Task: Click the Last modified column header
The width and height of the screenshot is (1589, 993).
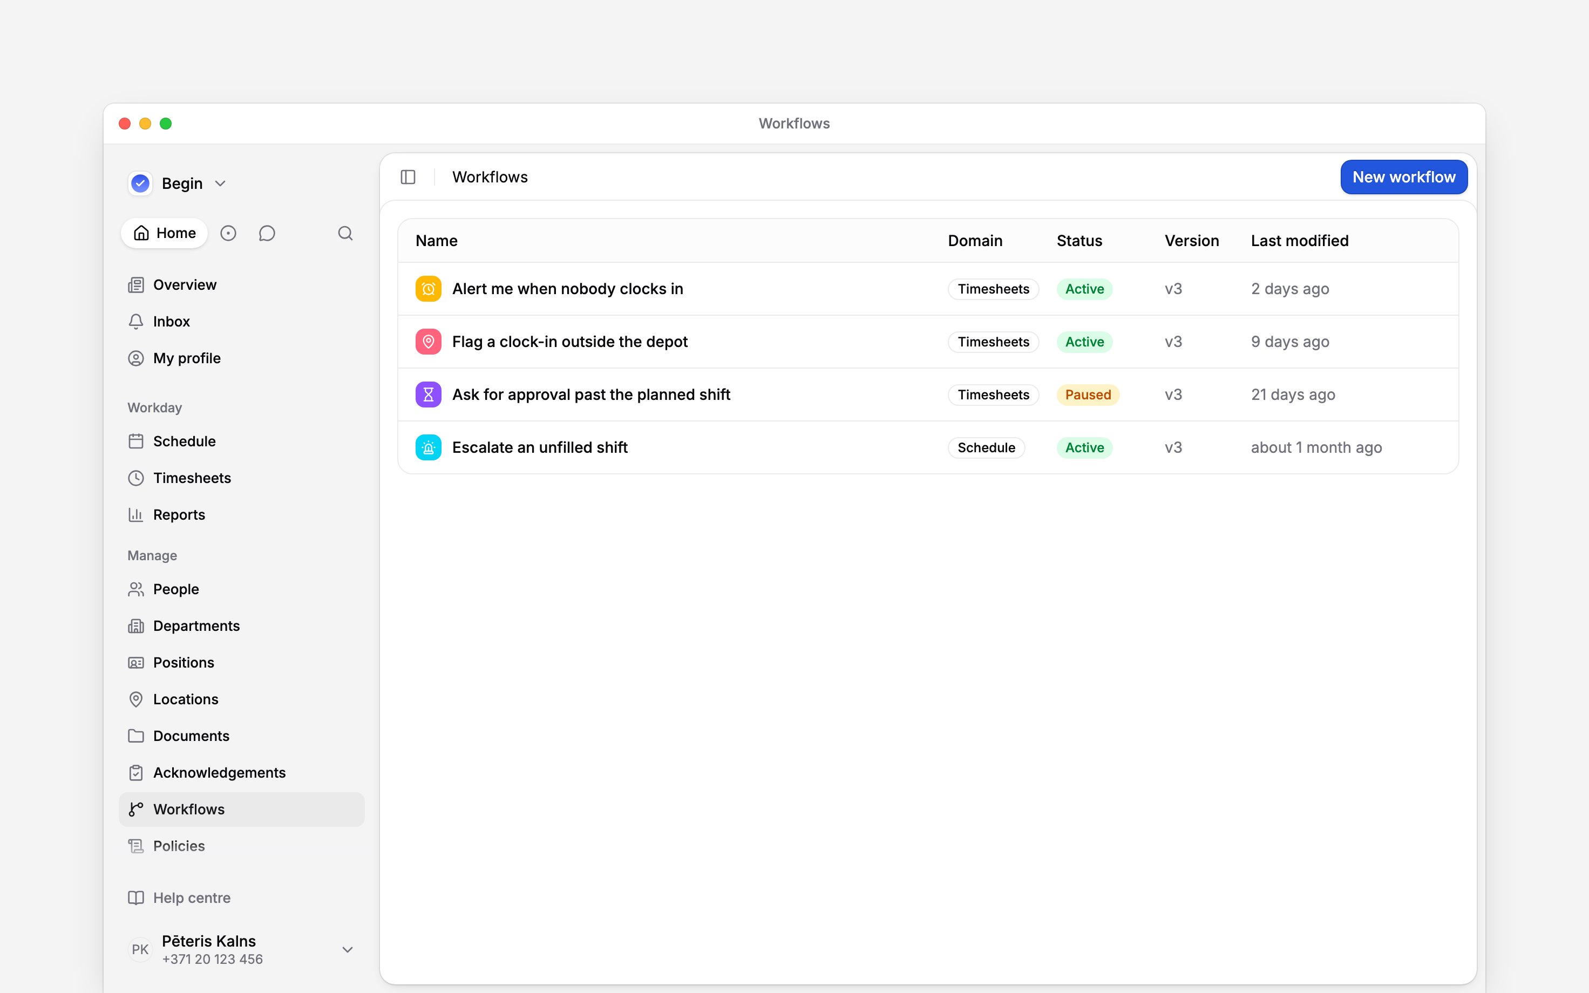Action: 1300,241
